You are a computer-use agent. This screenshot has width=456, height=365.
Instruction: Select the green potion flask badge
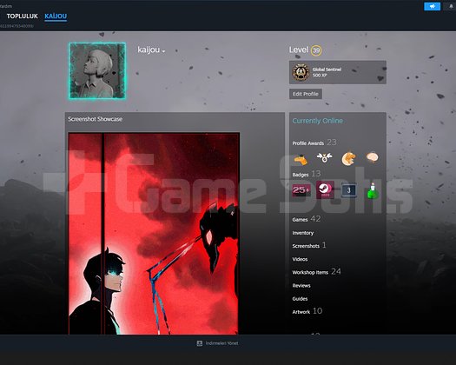[373, 191]
